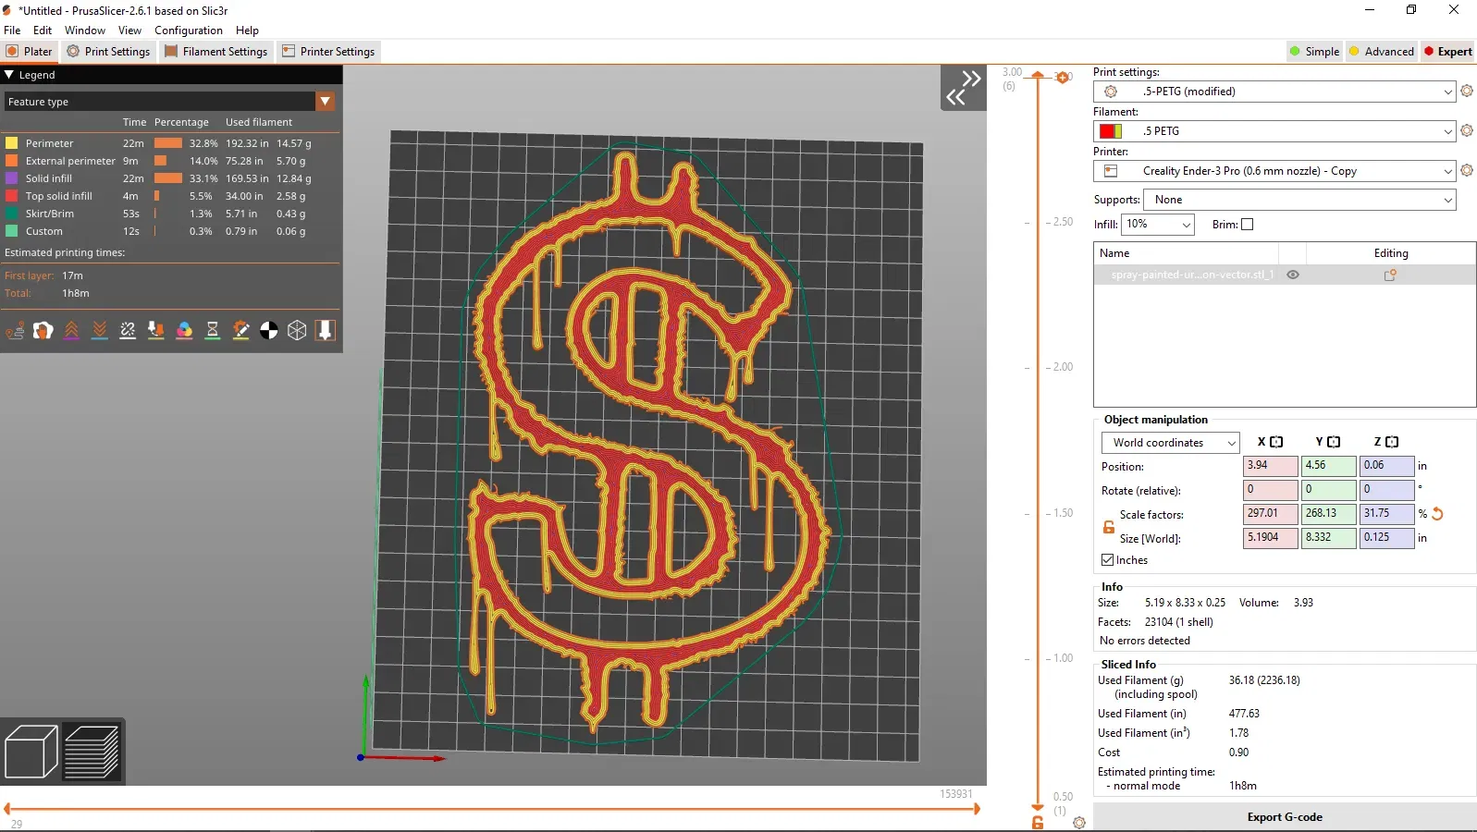The height and width of the screenshot is (832, 1477).
Task: Reset scale with the orange arrow
Action: [x=1438, y=514]
